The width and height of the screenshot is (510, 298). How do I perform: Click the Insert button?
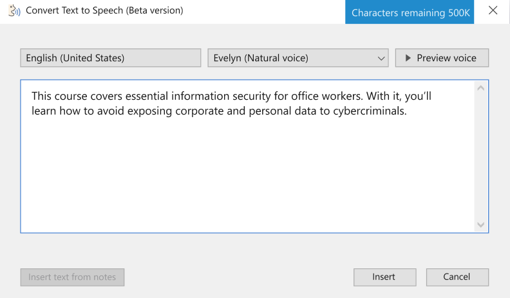[x=385, y=277]
